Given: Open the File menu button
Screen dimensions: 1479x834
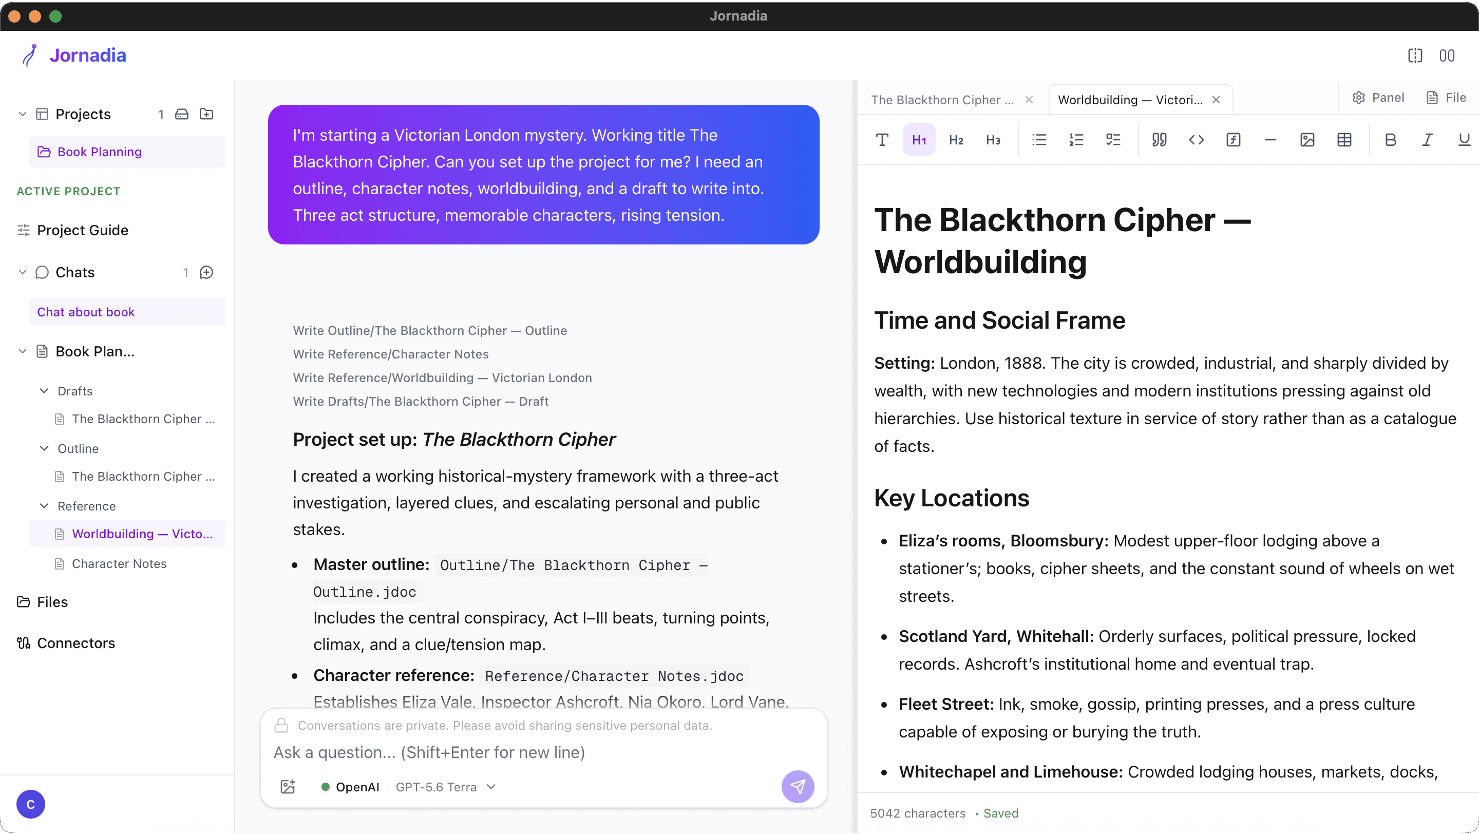Looking at the screenshot, I should 1446,97.
